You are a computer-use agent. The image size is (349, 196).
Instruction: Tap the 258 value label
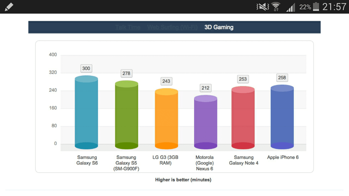click(x=282, y=78)
